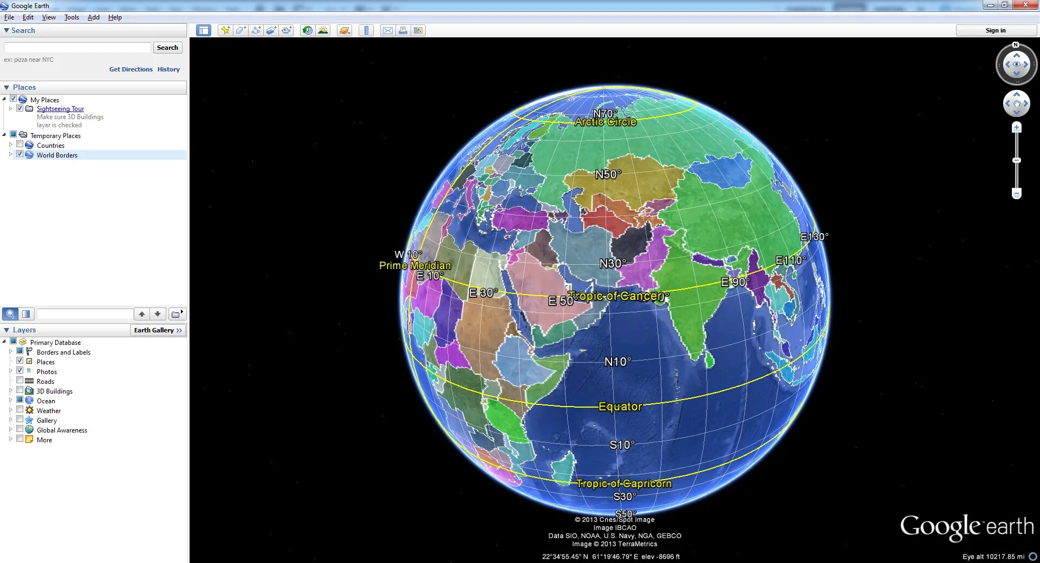Enable the 3D Buildings layer checkbox
Screen dimensions: 1040x563
(x=20, y=390)
